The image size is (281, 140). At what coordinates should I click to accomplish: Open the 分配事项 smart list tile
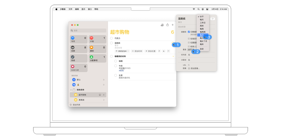(x=97, y=58)
